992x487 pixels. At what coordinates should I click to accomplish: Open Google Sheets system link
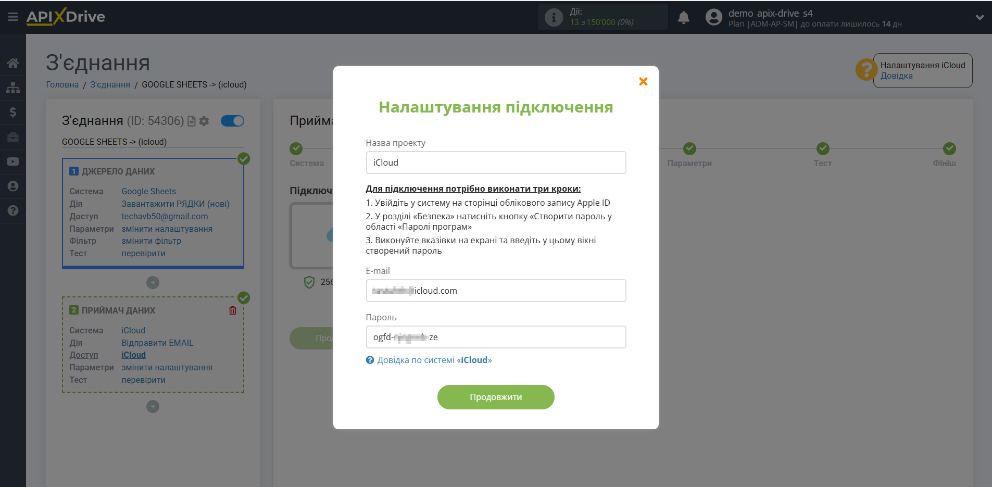point(148,191)
